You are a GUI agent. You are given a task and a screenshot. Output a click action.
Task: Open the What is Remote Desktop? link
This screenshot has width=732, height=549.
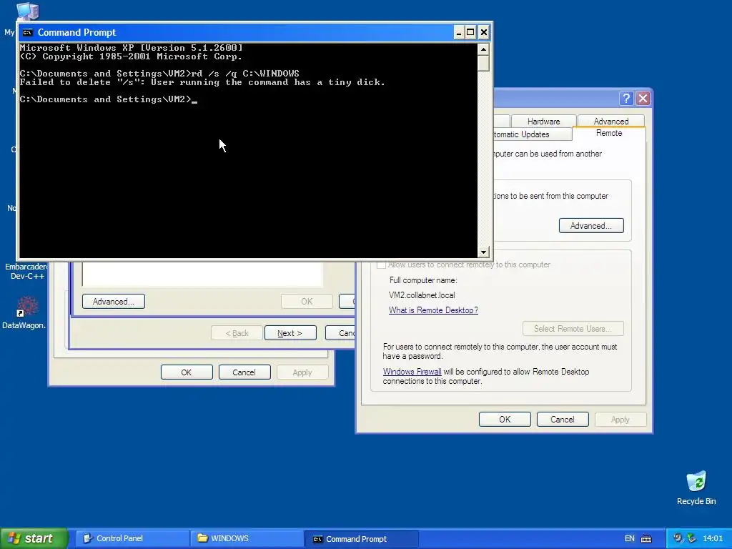click(433, 310)
